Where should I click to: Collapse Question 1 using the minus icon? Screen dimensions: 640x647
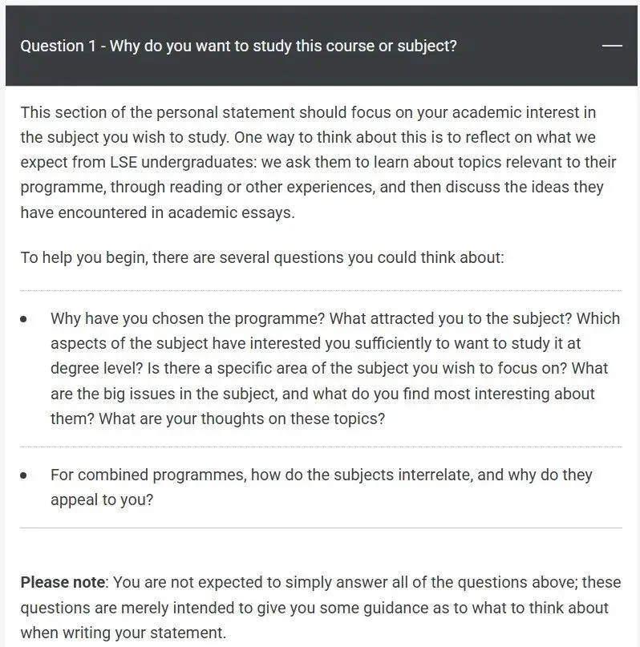612,46
